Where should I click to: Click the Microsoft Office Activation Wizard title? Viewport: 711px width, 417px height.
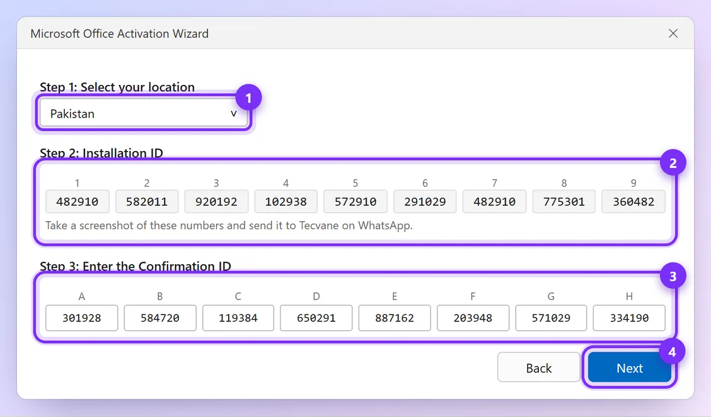(119, 33)
